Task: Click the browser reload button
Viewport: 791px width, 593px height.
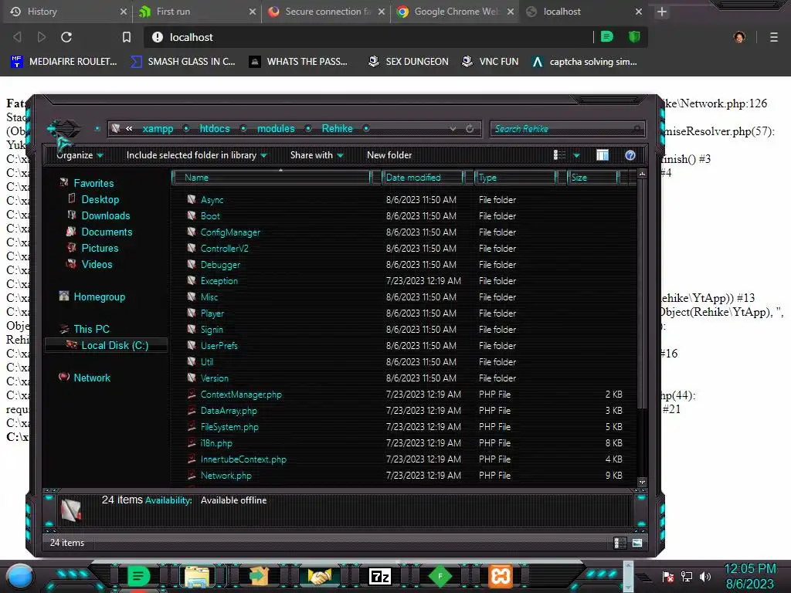Action: 66,37
